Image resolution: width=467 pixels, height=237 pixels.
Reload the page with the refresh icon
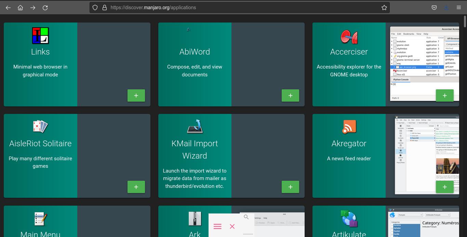[x=45, y=8]
